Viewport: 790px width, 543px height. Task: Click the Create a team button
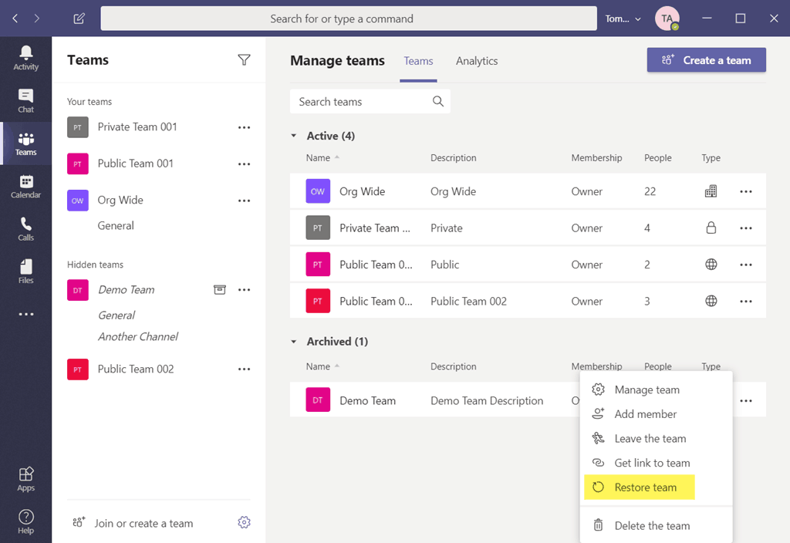pos(706,60)
